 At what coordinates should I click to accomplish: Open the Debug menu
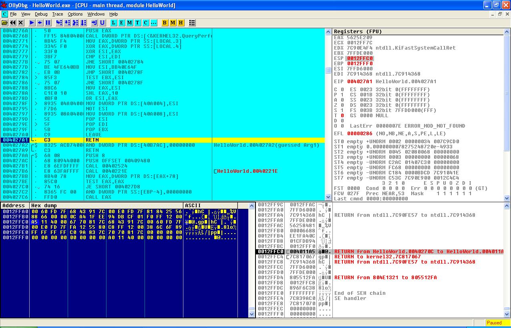(41, 14)
